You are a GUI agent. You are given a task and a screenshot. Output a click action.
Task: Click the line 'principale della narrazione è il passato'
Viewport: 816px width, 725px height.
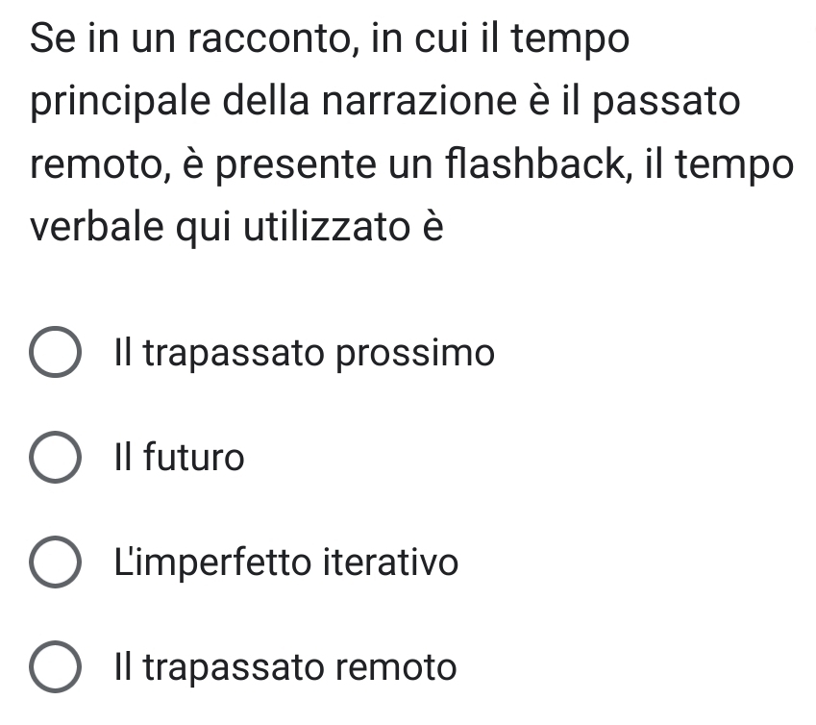[x=384, y=103]
